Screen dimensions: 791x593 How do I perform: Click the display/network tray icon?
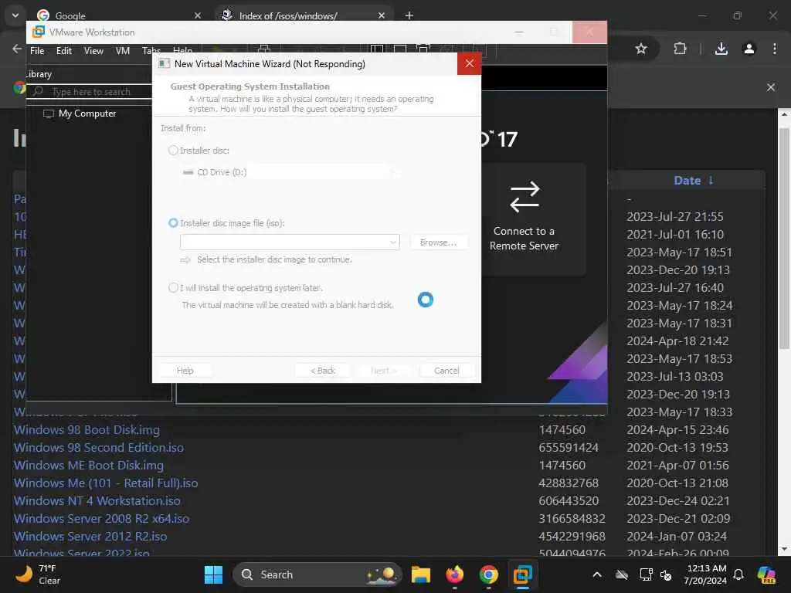click(646, 574)
